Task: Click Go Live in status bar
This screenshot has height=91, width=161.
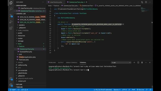Action: pos(140,90)
